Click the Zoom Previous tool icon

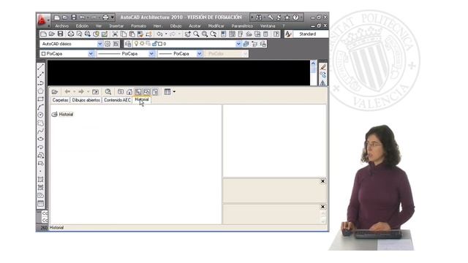click(x=213, y=34)
